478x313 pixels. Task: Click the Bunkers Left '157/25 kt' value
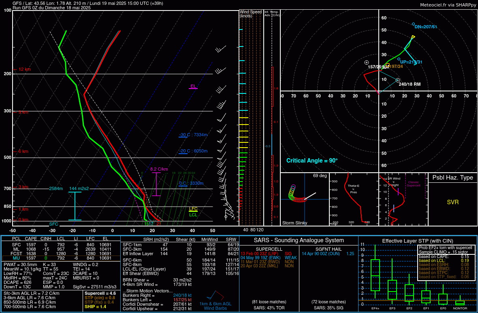tap(182, 300)
